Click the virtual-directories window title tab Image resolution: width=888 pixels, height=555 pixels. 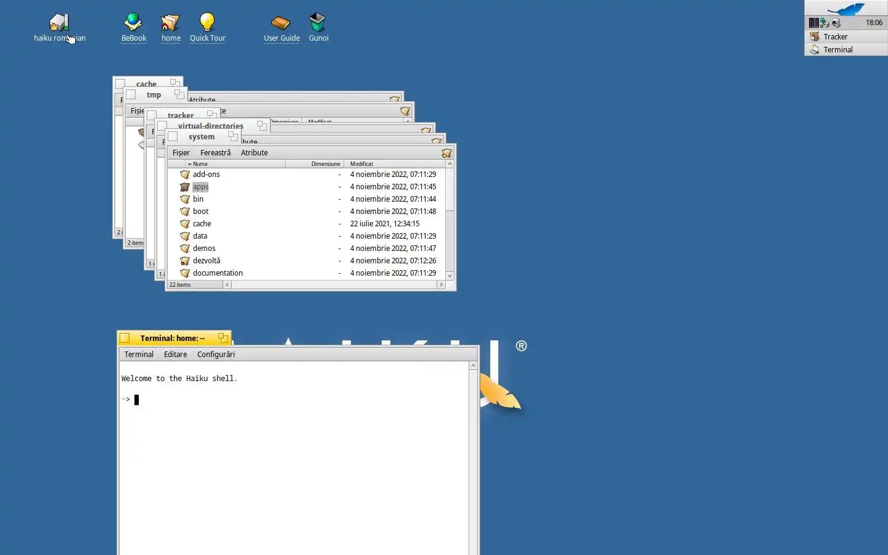[211, 125]
